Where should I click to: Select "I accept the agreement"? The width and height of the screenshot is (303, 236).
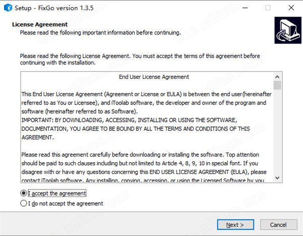point(23,193)
